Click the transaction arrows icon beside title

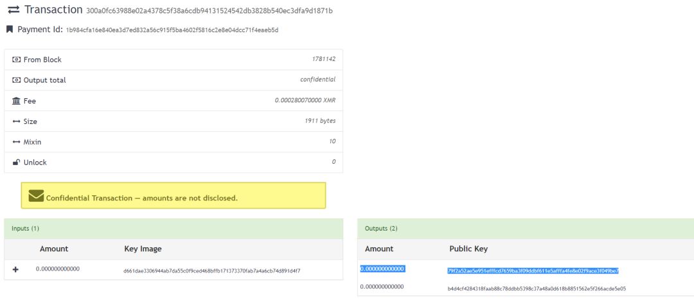(x=13, y=10)
